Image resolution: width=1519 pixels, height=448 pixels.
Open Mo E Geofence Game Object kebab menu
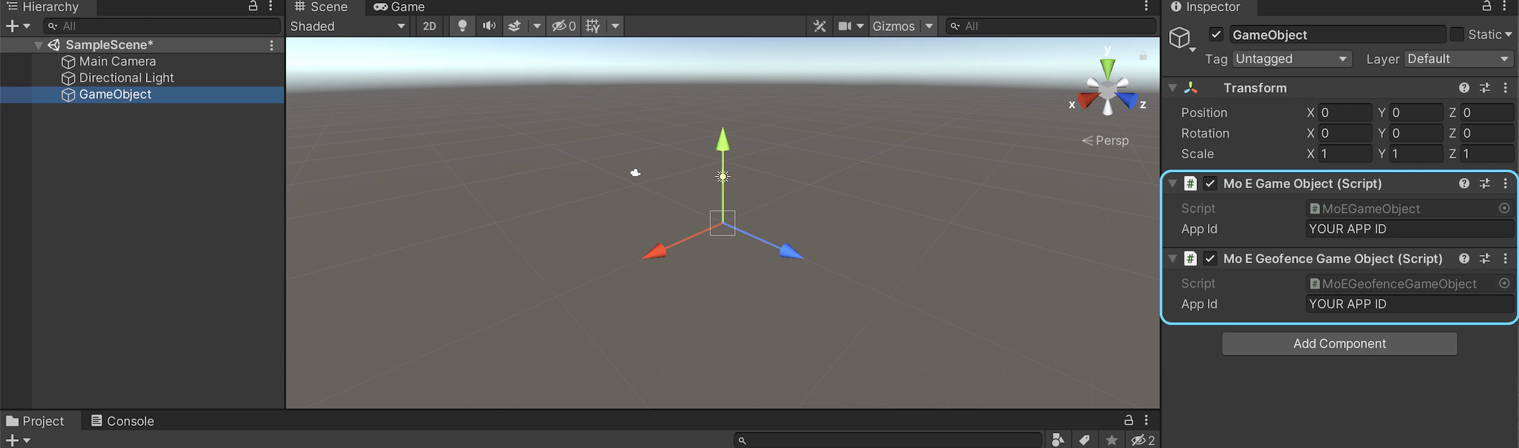(x=1505, y=259)
